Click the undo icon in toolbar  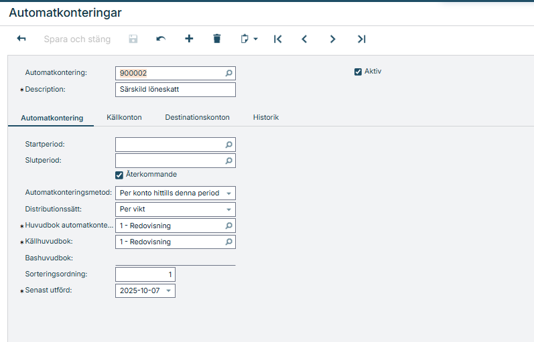[161, 39]
